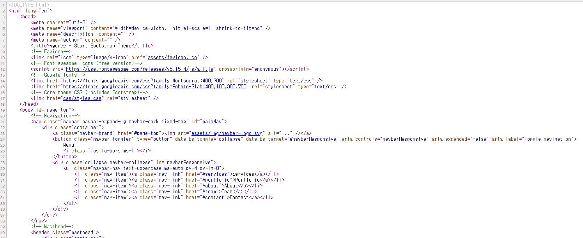Click the closing </nav> tag
This screenshot has height=238, width=583.
39,221
